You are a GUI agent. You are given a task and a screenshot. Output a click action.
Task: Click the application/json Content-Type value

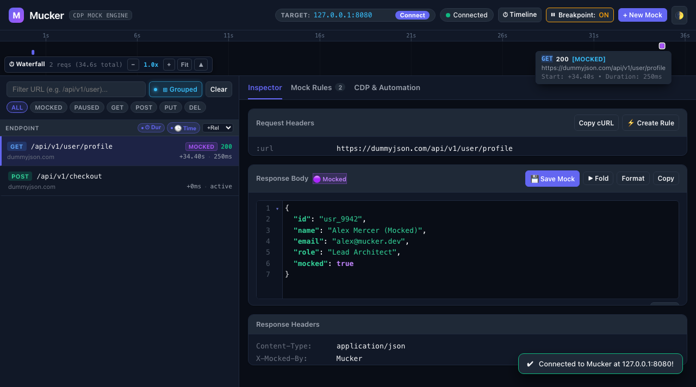pos(371,346)
